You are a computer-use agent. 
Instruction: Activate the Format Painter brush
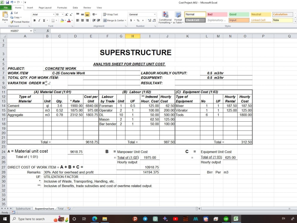point(20,22)
